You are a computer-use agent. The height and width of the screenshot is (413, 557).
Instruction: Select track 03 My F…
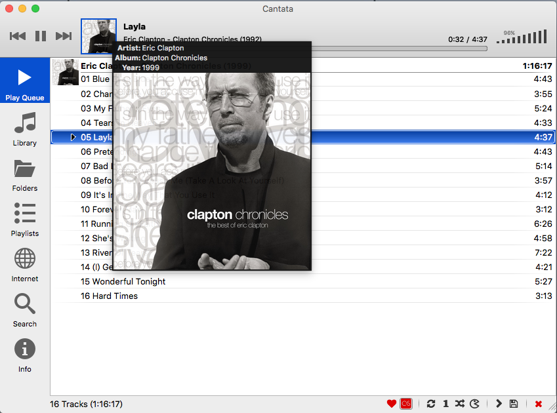(x=303, y=108)
